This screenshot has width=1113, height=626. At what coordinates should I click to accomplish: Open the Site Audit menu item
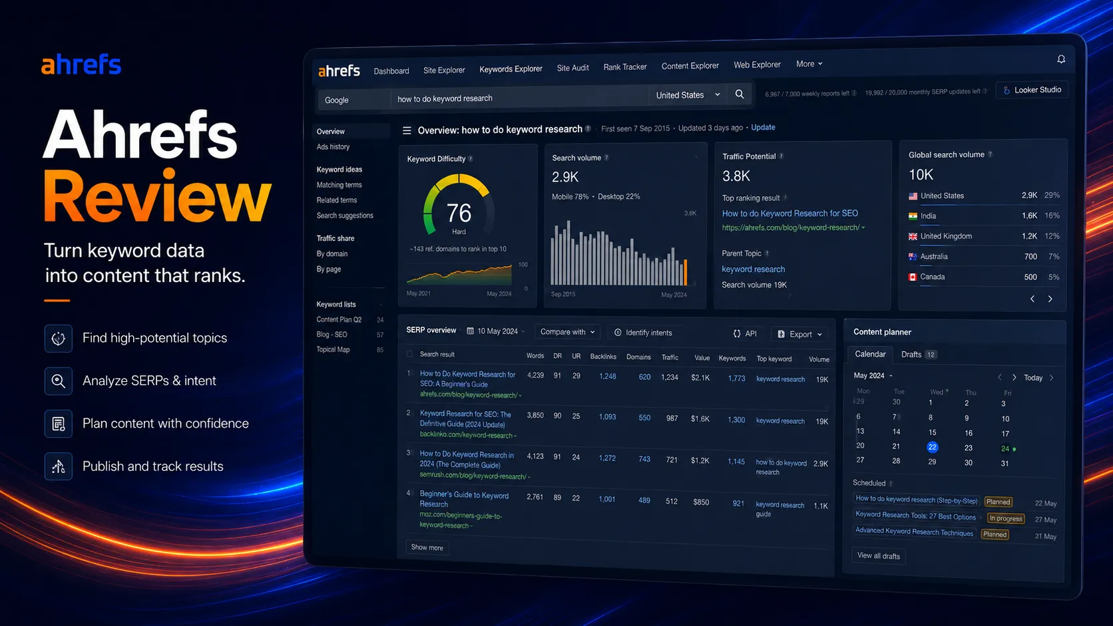point(572,68)
